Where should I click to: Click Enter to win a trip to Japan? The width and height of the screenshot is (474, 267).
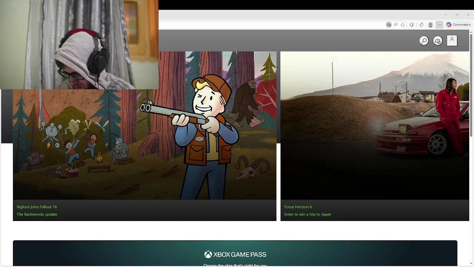point(308,214)
